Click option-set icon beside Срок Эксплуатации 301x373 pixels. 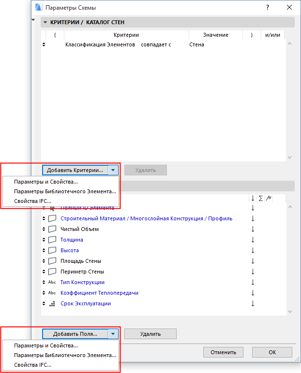point(52,304)
